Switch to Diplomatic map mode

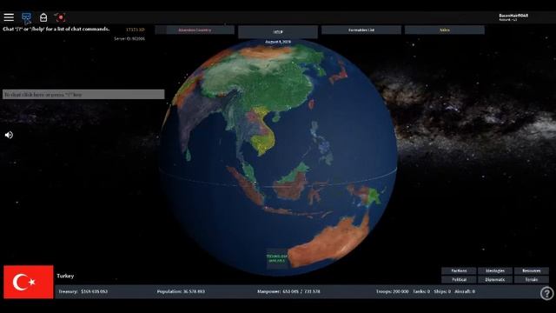(495, 280)
